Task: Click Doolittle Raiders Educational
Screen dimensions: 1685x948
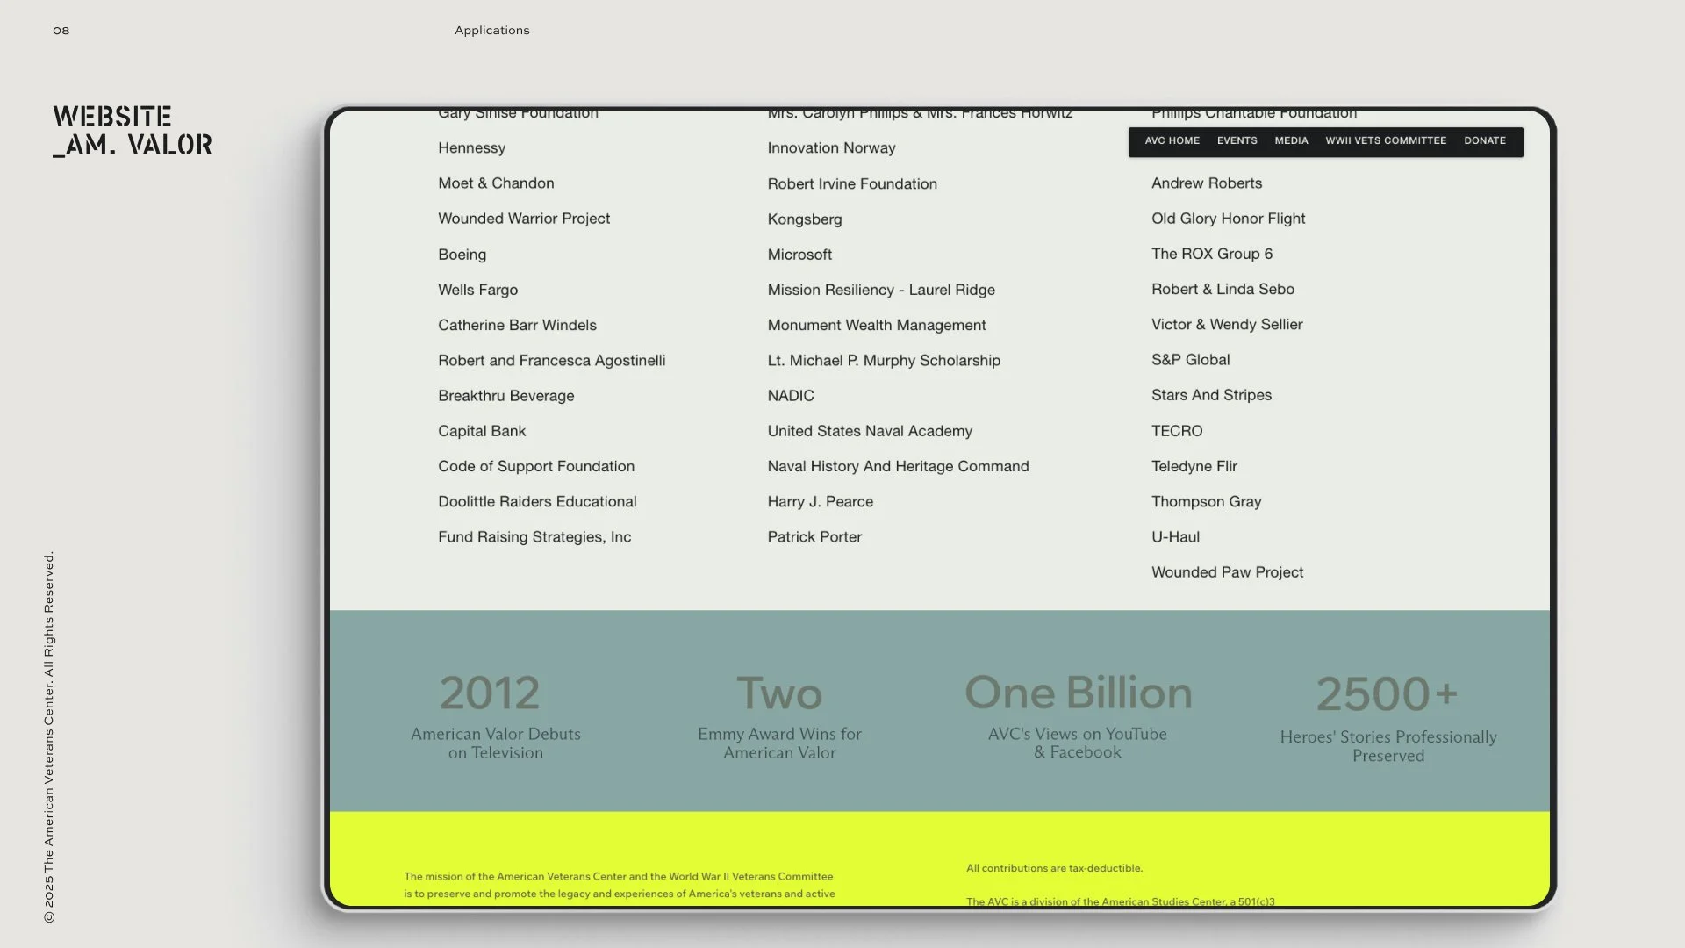Action: click(537, 502)
